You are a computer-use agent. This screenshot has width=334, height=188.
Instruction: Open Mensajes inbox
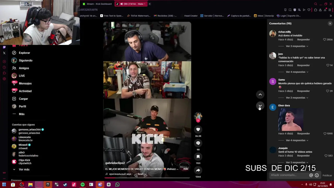click(x=22, y=84)
